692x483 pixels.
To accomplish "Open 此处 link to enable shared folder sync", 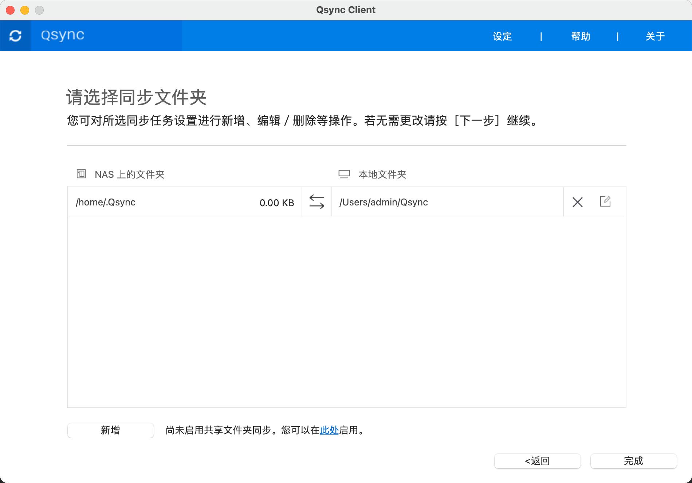I will 329,431.
